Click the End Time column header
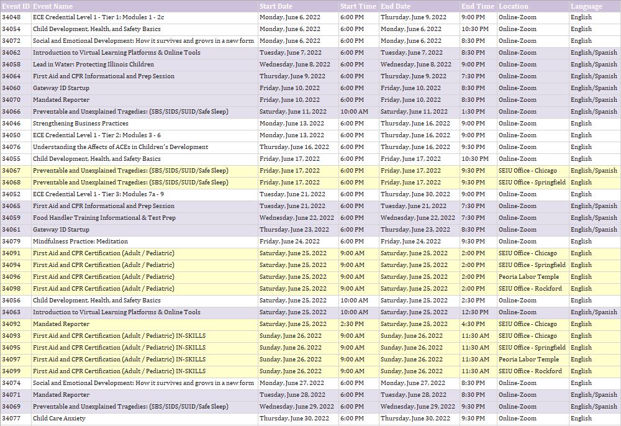This screenshot has width=621, height=426. pos(478,6)
